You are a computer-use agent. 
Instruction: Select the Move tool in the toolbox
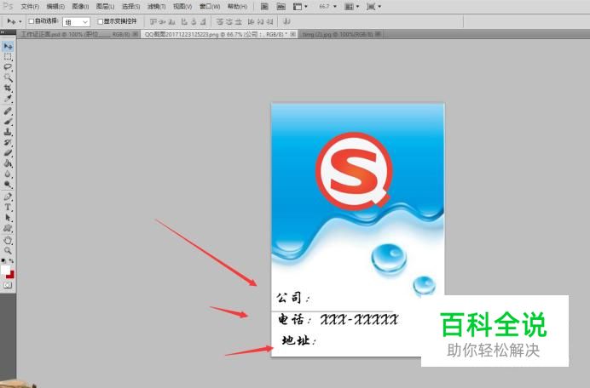(x=8, y=47)
